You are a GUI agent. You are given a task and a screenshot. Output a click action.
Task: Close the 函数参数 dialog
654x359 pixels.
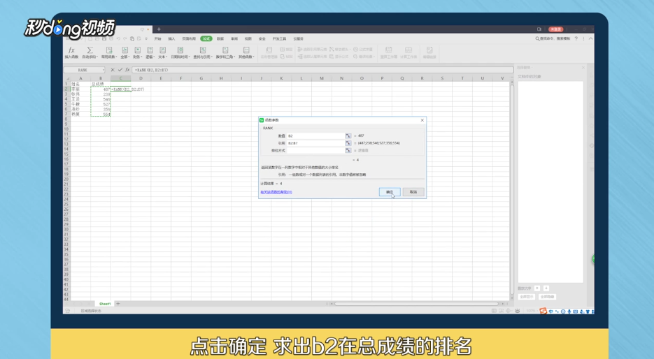click(x=422, y=120)
